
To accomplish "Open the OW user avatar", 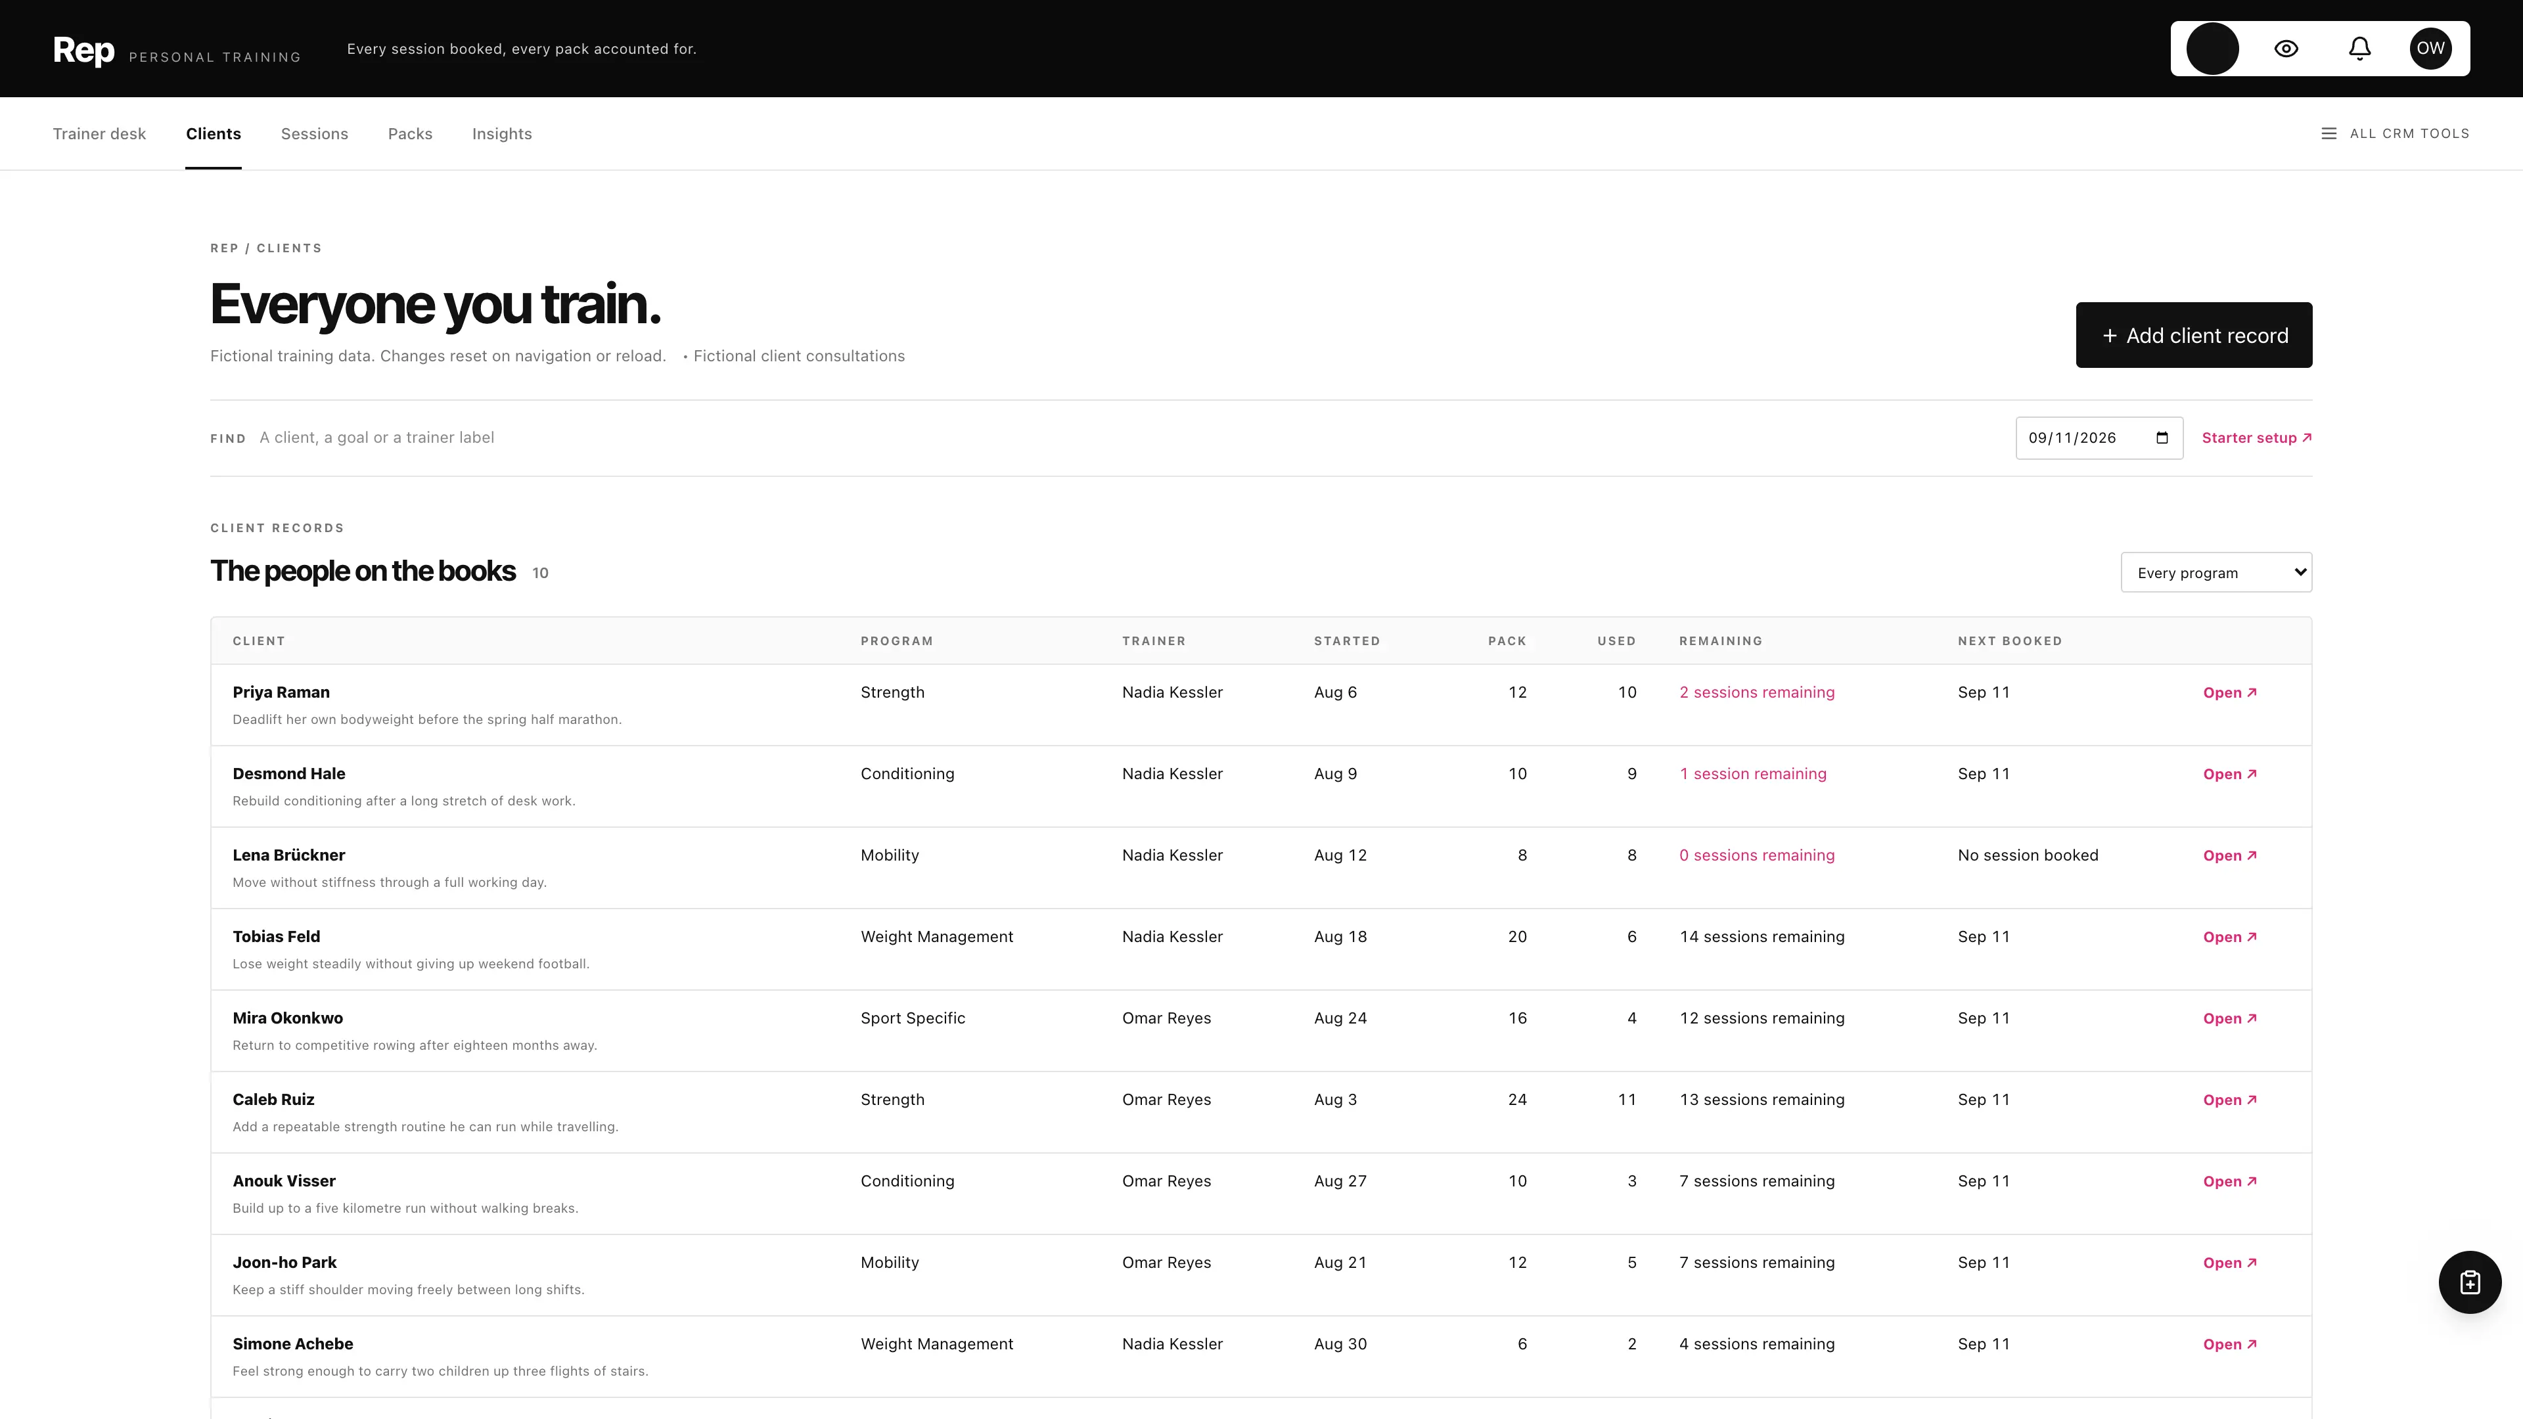I will pos(2431,48).
